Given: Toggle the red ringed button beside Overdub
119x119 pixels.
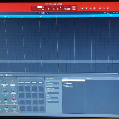Looking at the screenshot, I should [90, 8].
